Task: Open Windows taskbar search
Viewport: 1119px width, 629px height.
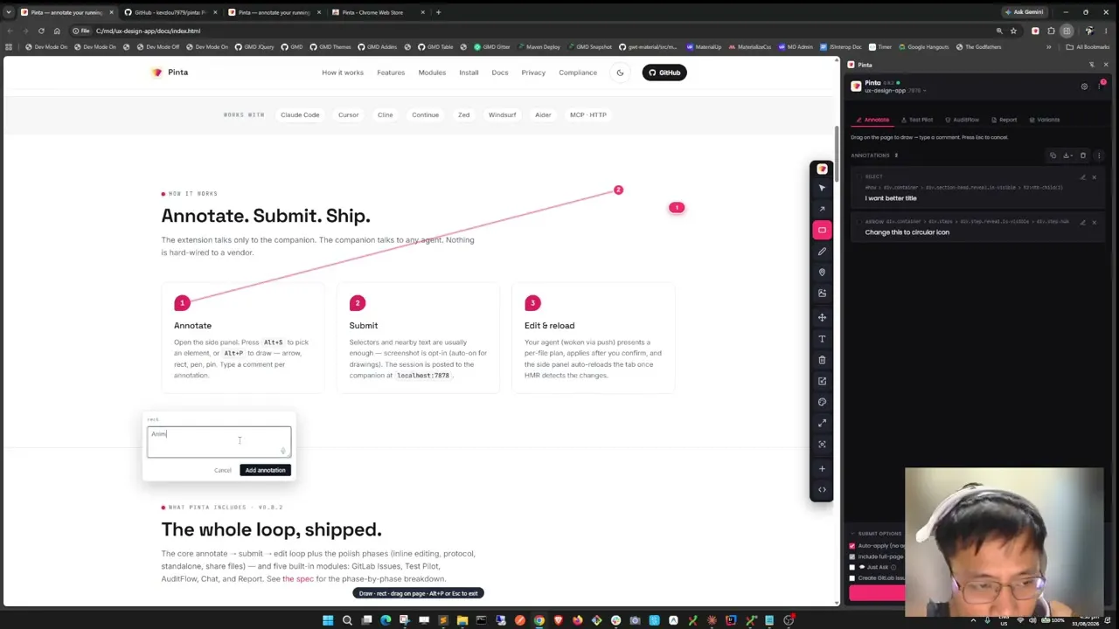Action: (347, 621)
